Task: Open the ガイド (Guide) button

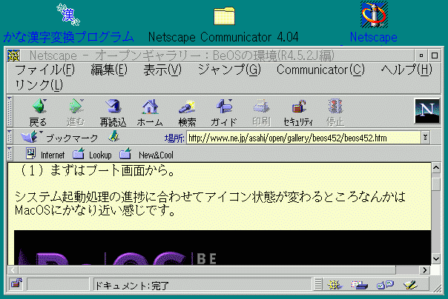Action: click(224, 112)
